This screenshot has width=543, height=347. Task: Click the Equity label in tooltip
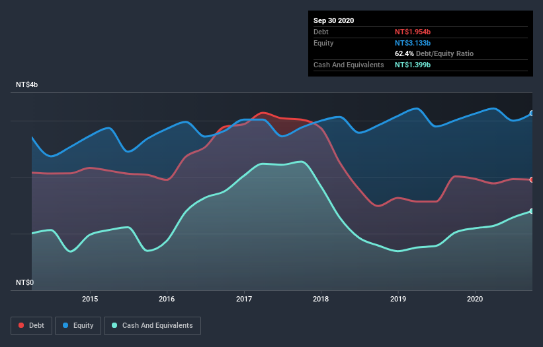323,43
